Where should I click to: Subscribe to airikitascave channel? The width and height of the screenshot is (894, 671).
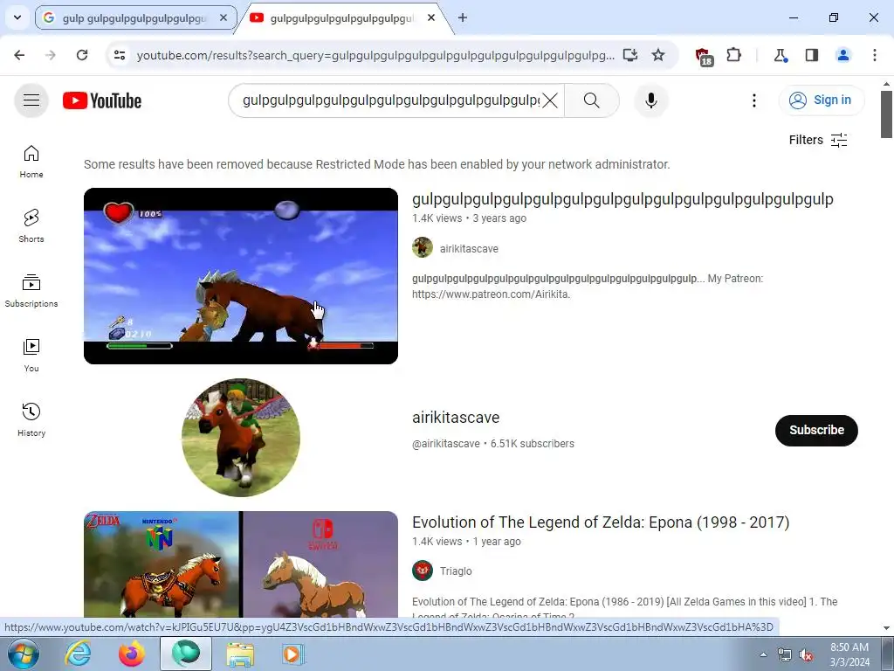[816, 430]
